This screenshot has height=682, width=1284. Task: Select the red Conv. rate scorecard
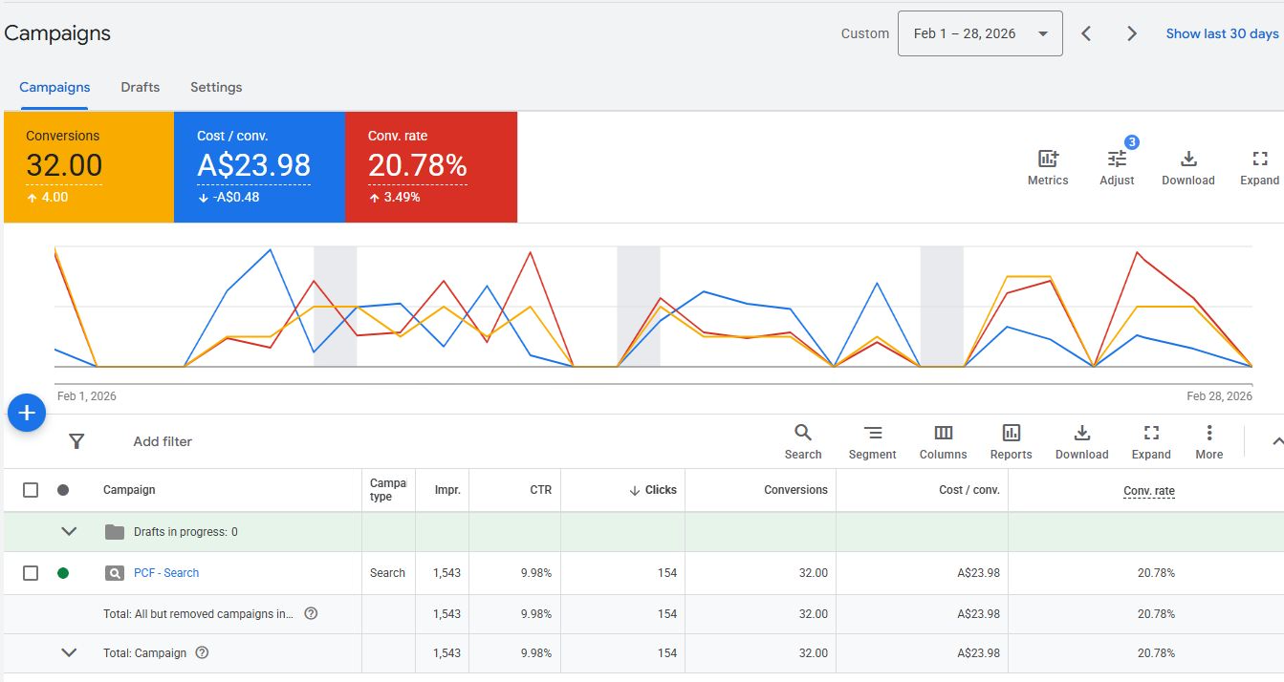pyautogui.click(x=430, y=167)
